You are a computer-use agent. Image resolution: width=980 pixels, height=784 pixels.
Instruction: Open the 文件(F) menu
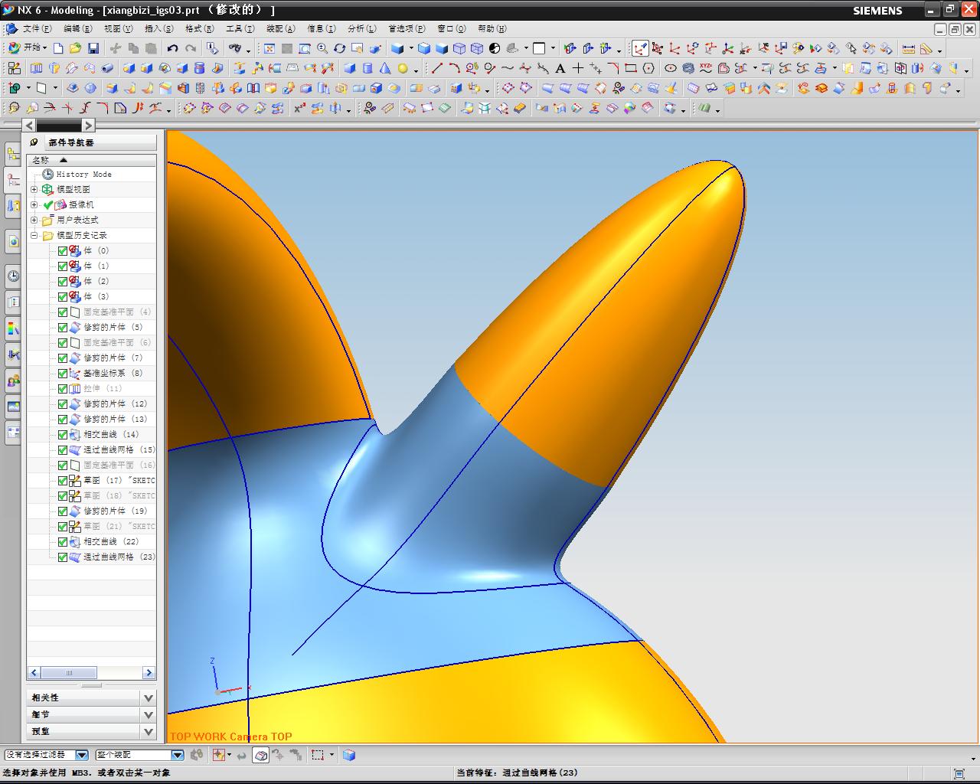(x=36, y=28)
